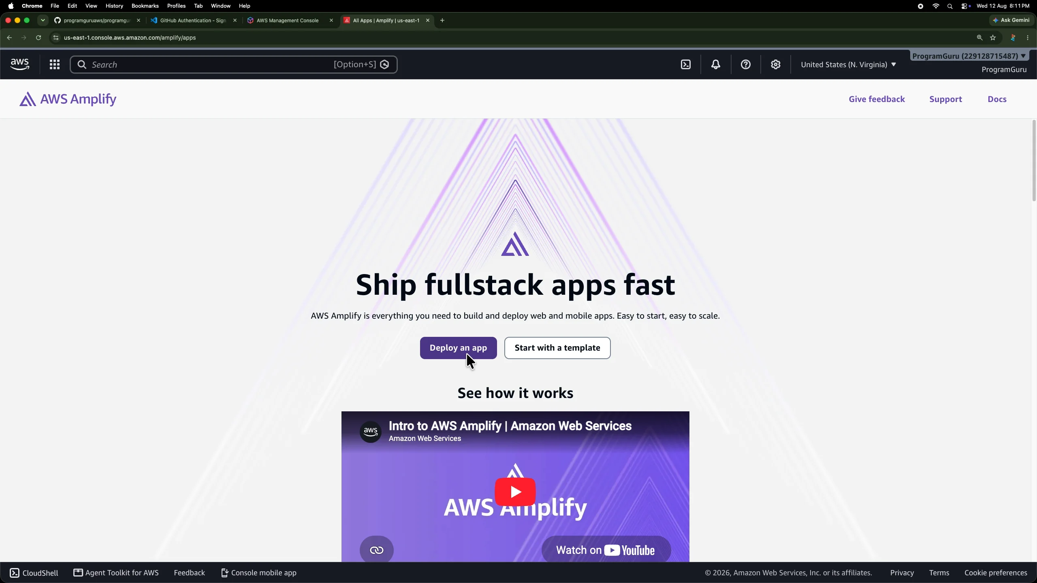Image resolution: width=1037 pixels, height=583 pixels.
Task: Reload the current page
Action: [38, 38]
